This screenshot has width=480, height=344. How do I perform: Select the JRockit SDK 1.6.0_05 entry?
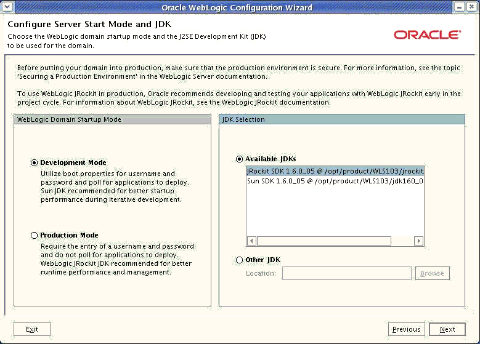[x=335, y=171]
